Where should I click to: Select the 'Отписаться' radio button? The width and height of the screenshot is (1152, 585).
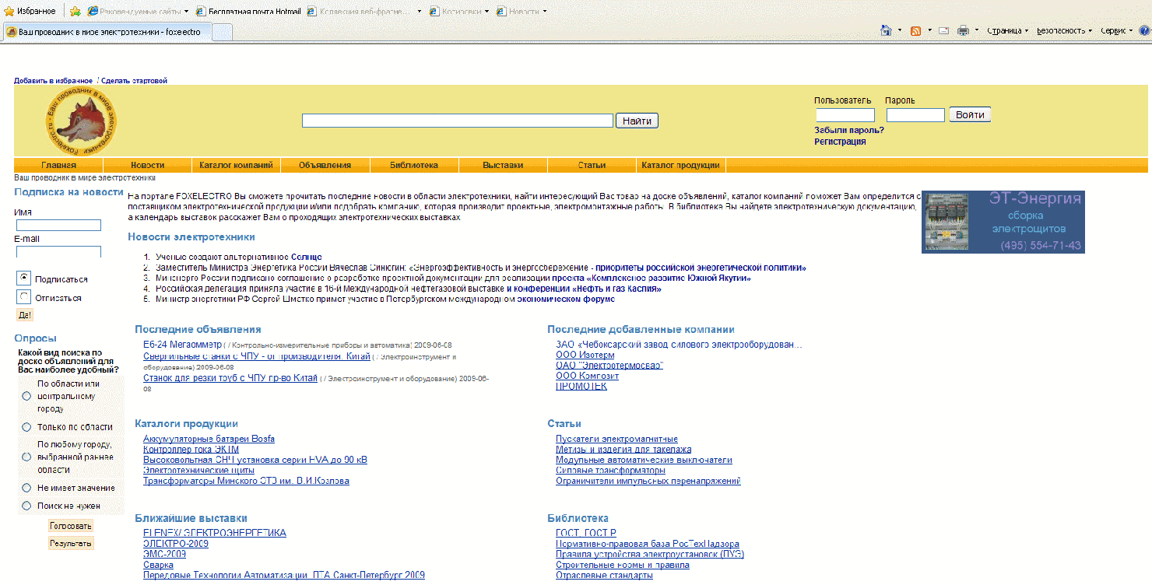24,297
